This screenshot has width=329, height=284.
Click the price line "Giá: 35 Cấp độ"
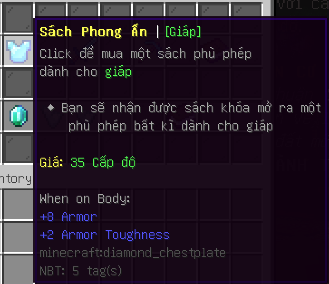[x=87, y=162]
